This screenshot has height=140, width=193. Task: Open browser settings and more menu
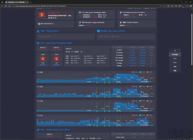click(187, 6)
